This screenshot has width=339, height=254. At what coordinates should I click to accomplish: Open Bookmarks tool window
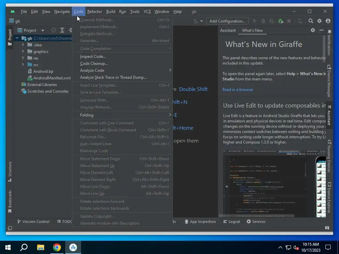point(10,202)
